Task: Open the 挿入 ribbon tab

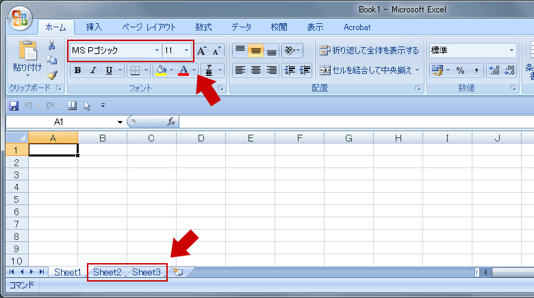Action: coord(94,27)
